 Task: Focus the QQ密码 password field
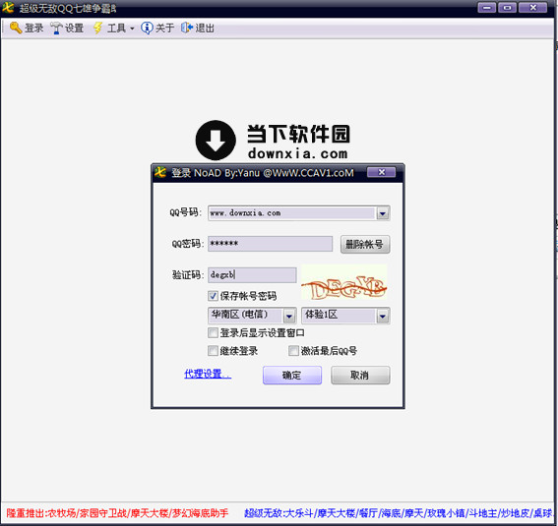[x=270, y=244]
